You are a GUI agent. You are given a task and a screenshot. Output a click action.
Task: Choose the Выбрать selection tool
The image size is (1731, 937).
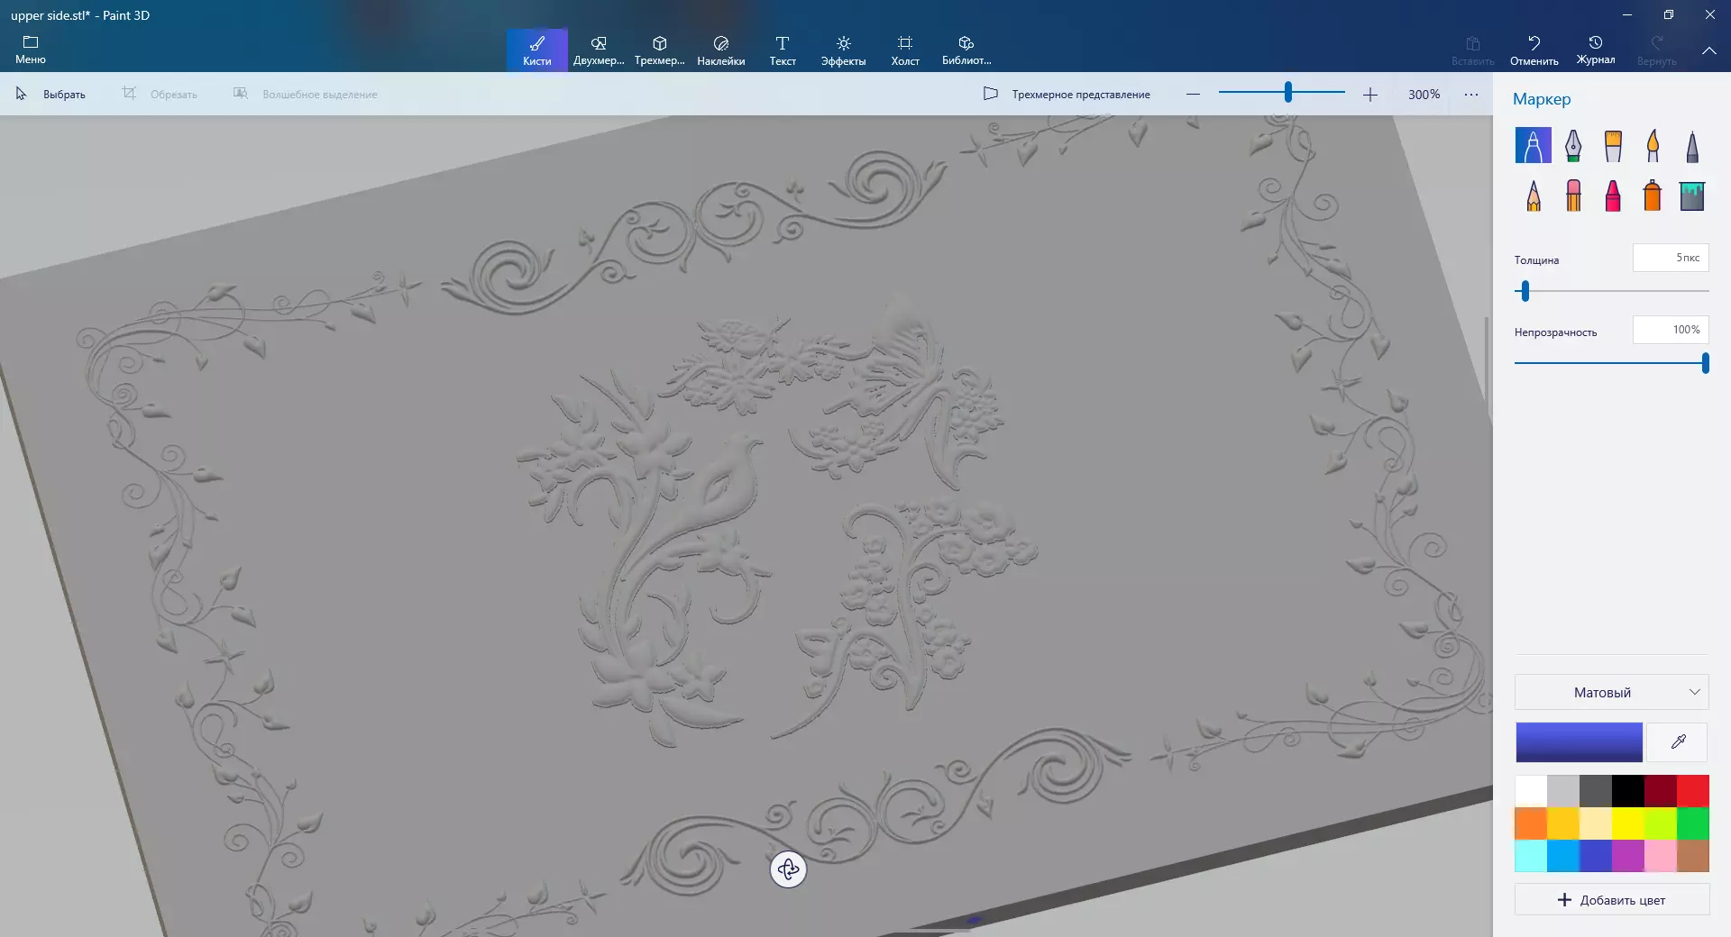51,94
